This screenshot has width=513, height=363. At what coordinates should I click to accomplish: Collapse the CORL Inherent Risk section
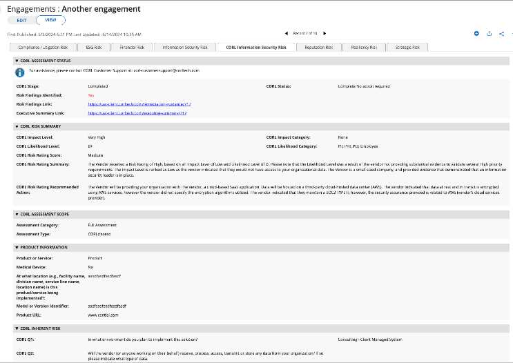tap(17, 328)
